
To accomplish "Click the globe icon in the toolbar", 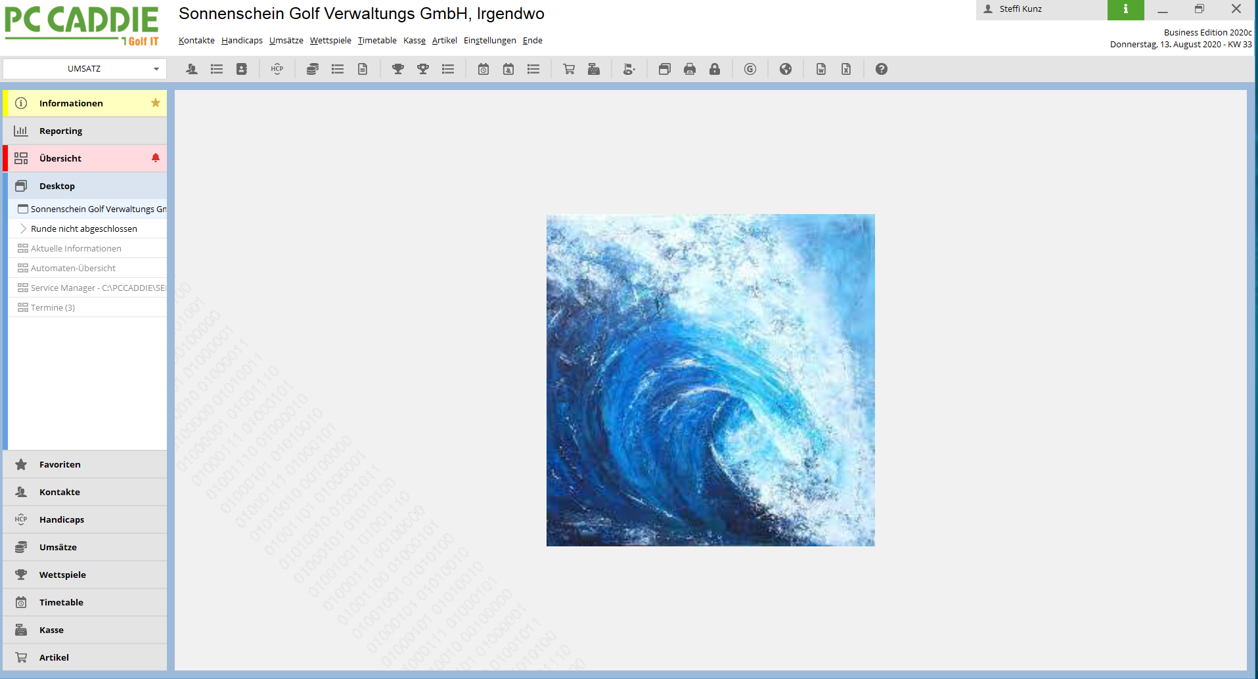I will (786, 69).
